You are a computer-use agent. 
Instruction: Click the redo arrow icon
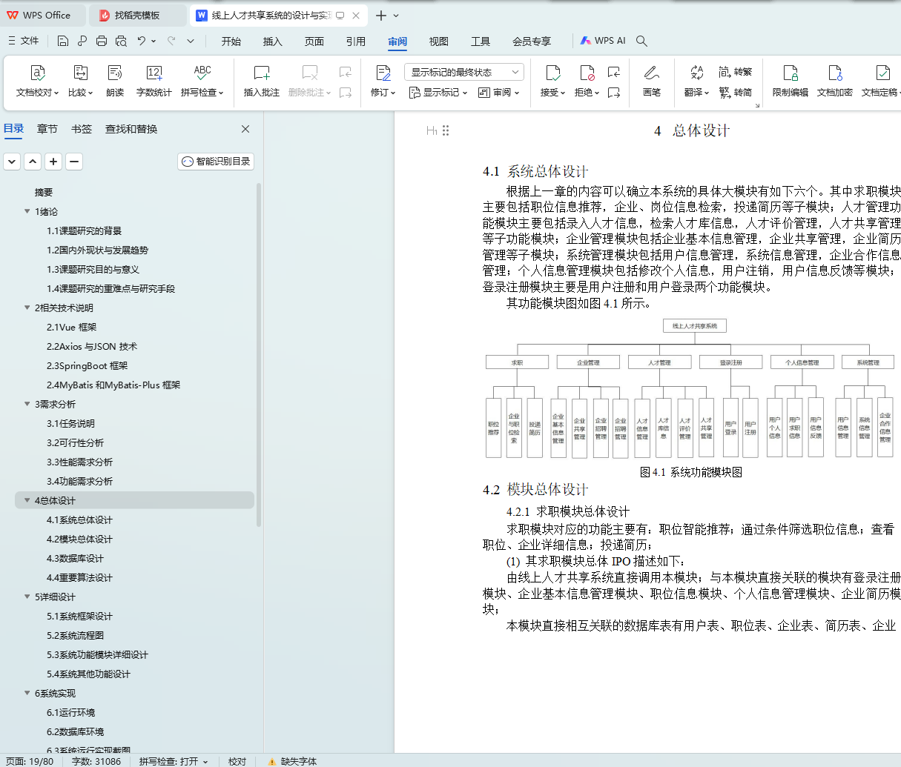tap(171, 41)
